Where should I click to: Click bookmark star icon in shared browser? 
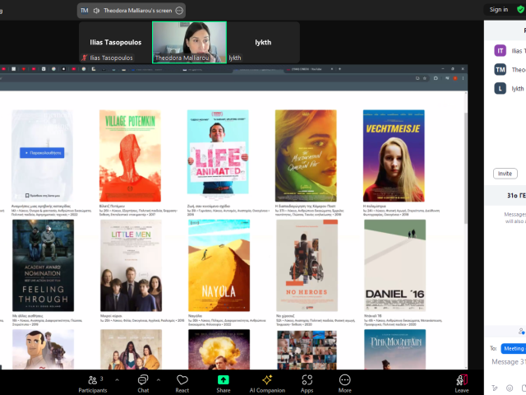click(425, 78)
